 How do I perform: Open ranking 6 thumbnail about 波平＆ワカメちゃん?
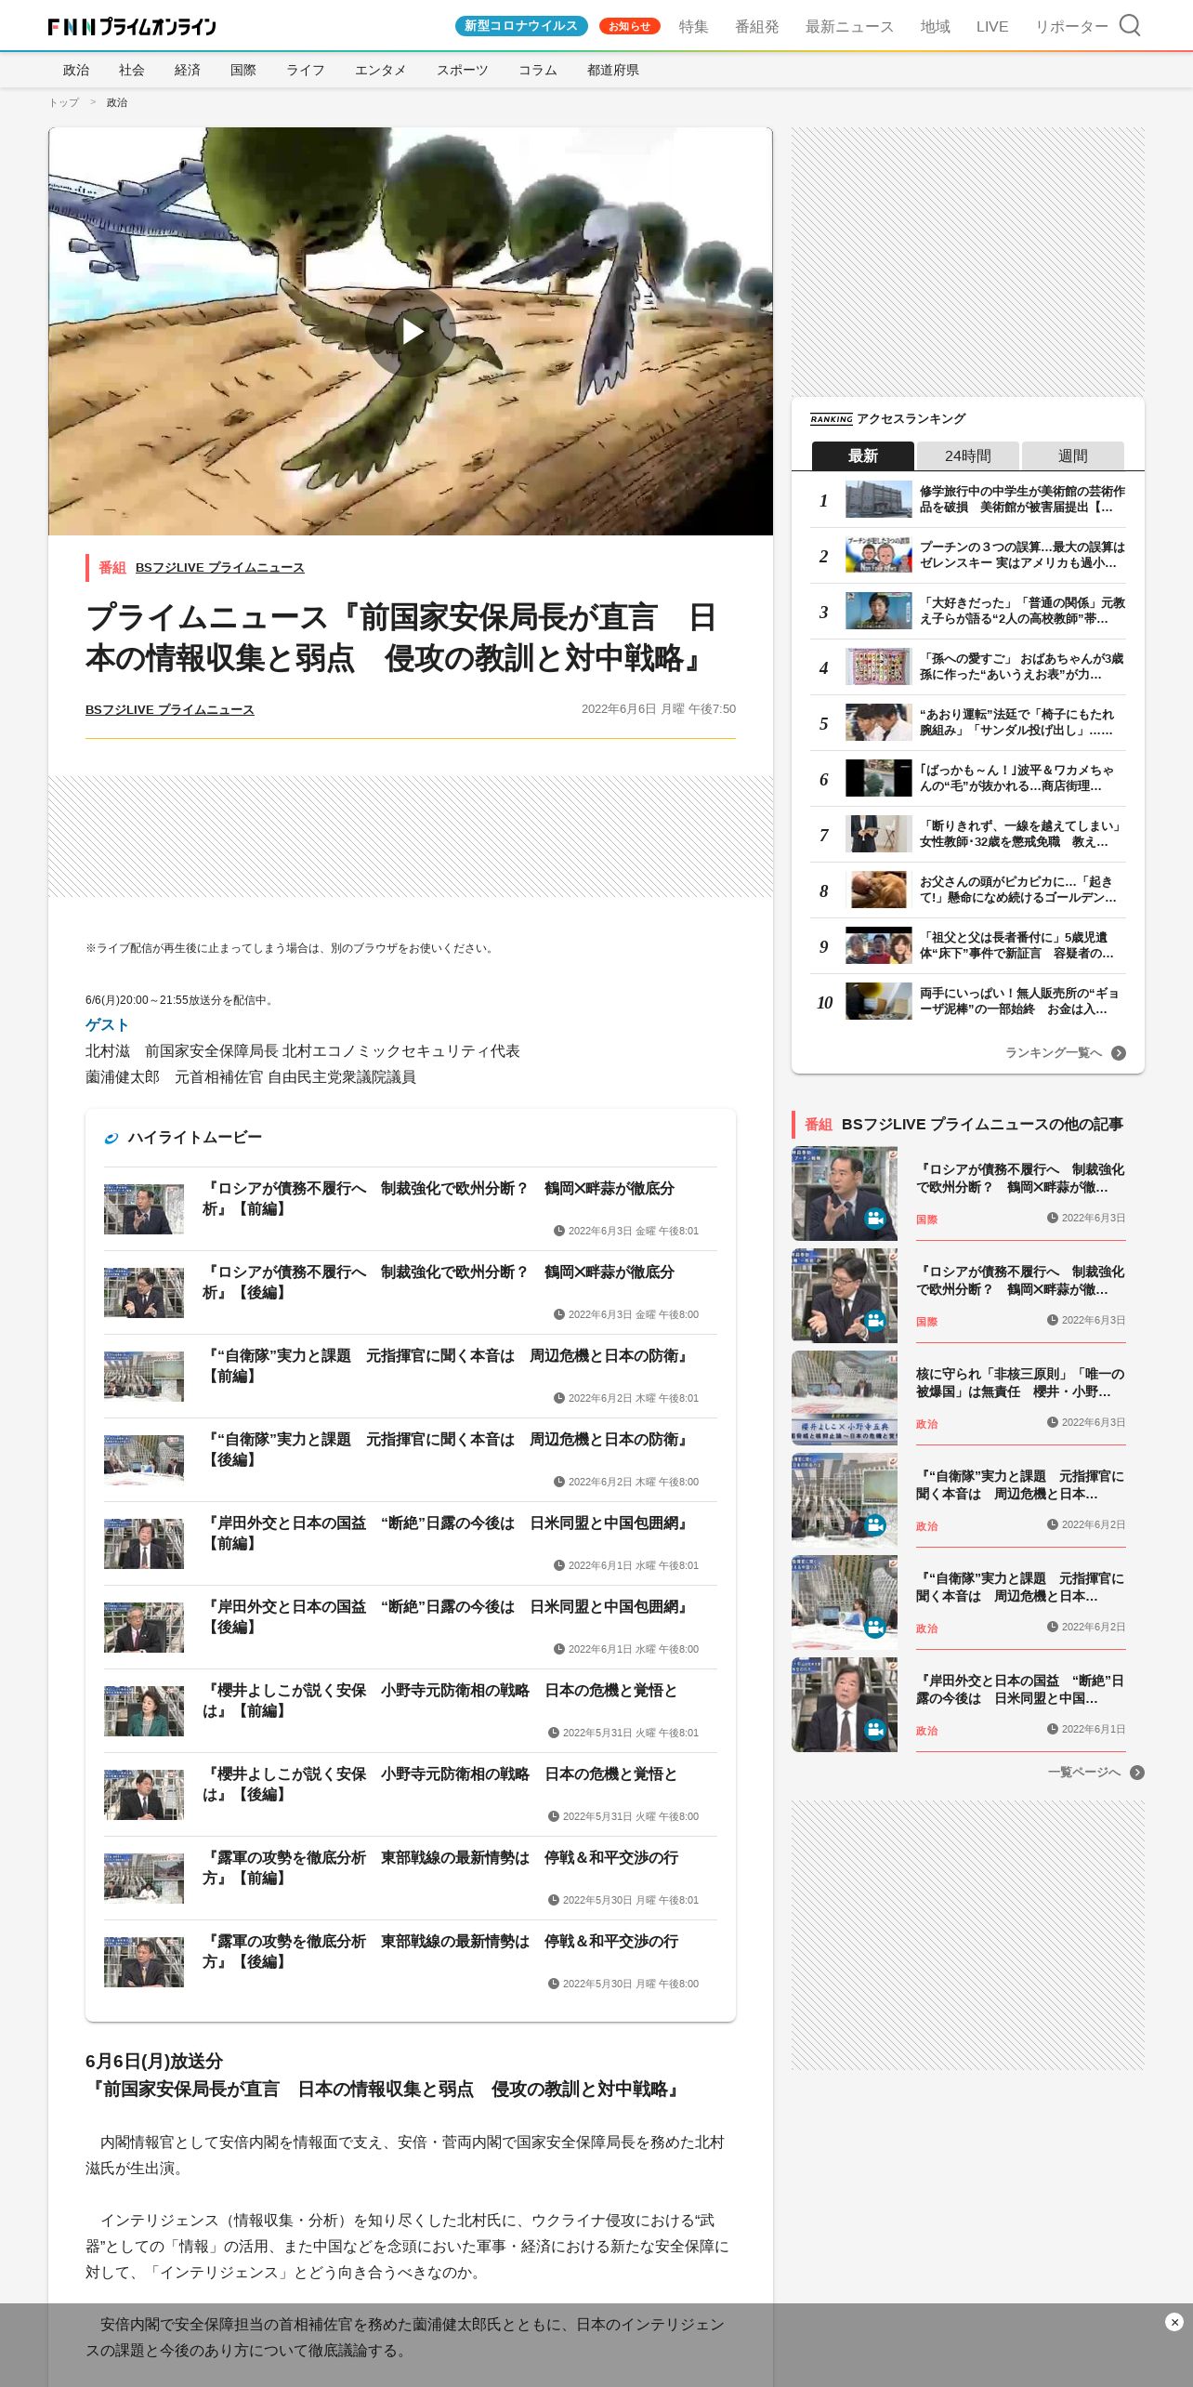pyautogui.click(x=879, y=778)
